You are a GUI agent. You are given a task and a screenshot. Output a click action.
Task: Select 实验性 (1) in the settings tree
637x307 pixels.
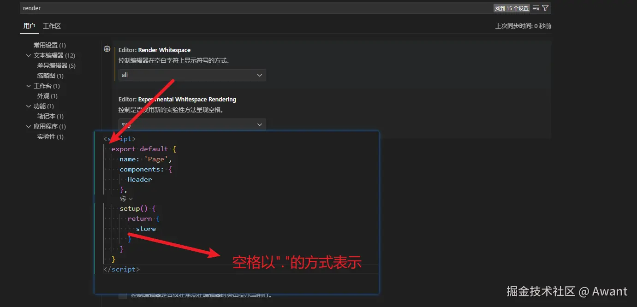[50, 136]
